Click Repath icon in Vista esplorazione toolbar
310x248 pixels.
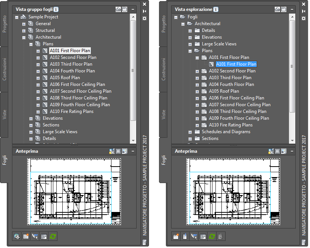click(x=194, y=236)
